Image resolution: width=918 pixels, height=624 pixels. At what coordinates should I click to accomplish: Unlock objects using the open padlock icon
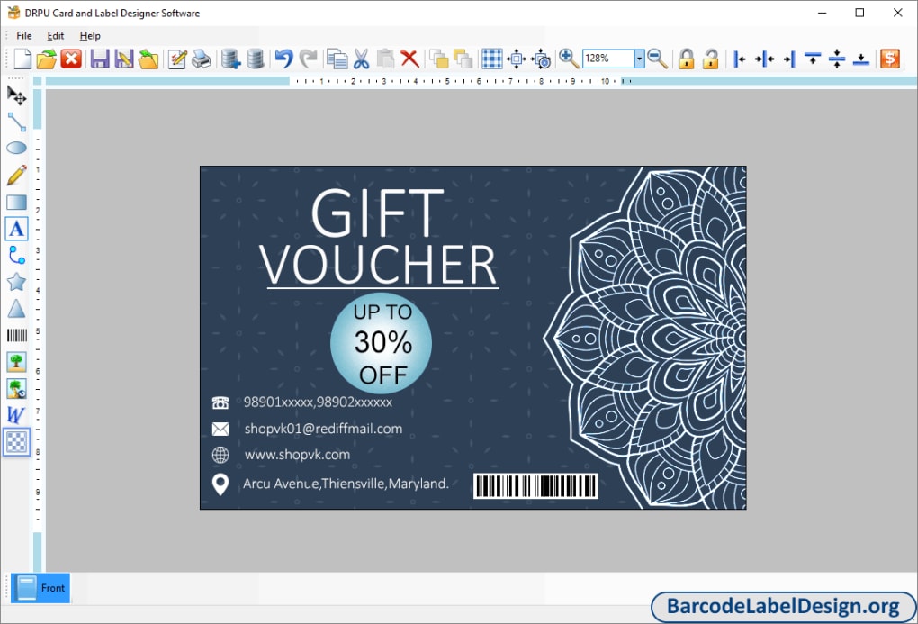[x=710, y=58]
